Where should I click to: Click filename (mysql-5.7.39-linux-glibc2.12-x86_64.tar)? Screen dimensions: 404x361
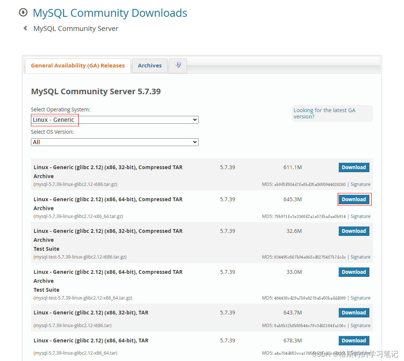pos(75,353)
